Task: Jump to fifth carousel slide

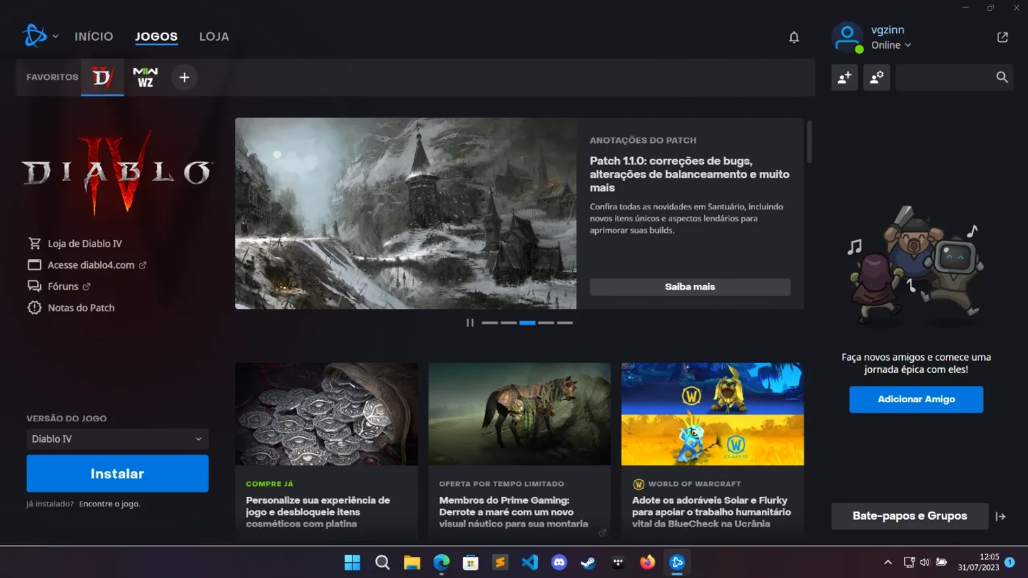Action: [565, 323]
